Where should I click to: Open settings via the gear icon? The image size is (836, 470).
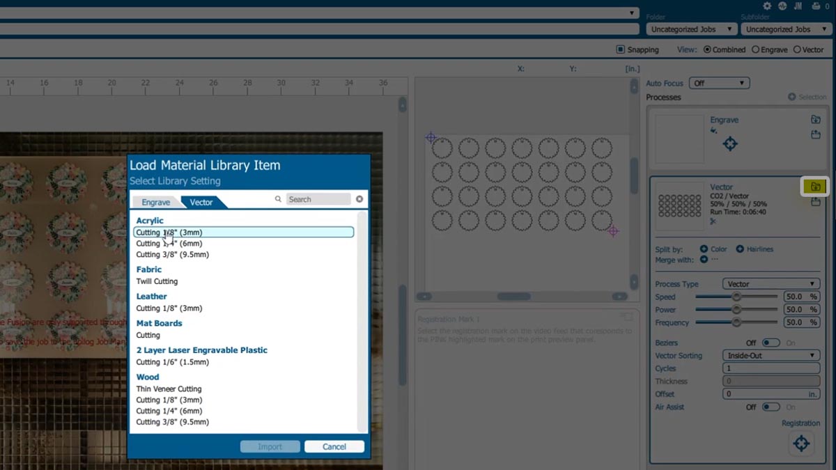click(767, 6)
